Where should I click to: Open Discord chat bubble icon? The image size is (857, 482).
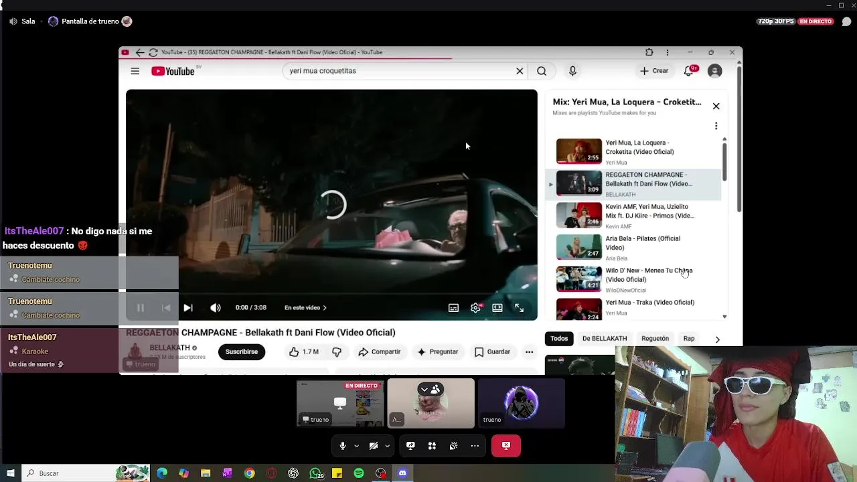point(847,21)
